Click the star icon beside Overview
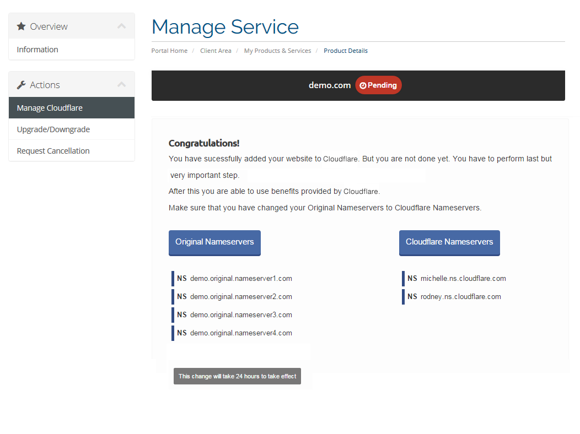 (21, 26)
